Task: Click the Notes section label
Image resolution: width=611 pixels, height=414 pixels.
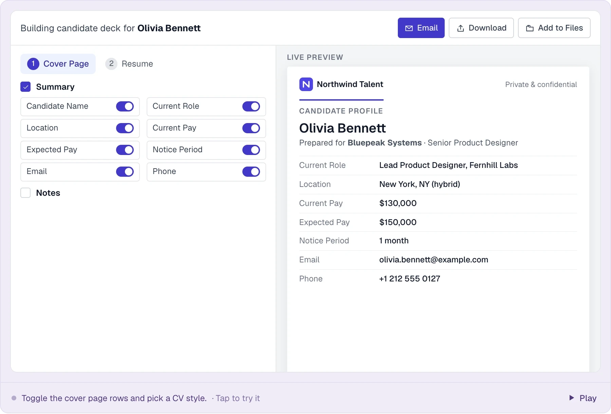Action: pos(48,193)
